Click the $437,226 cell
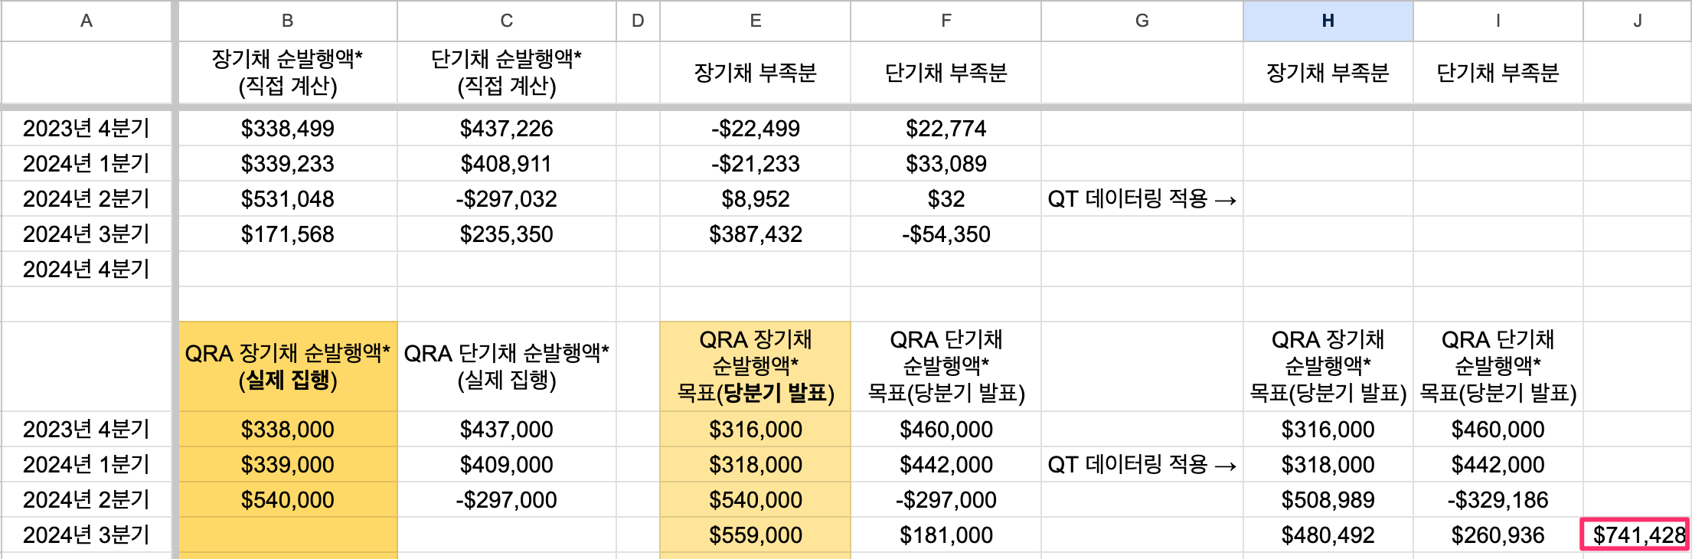This screenshot has width=1692, height=559. coord(506,129)
